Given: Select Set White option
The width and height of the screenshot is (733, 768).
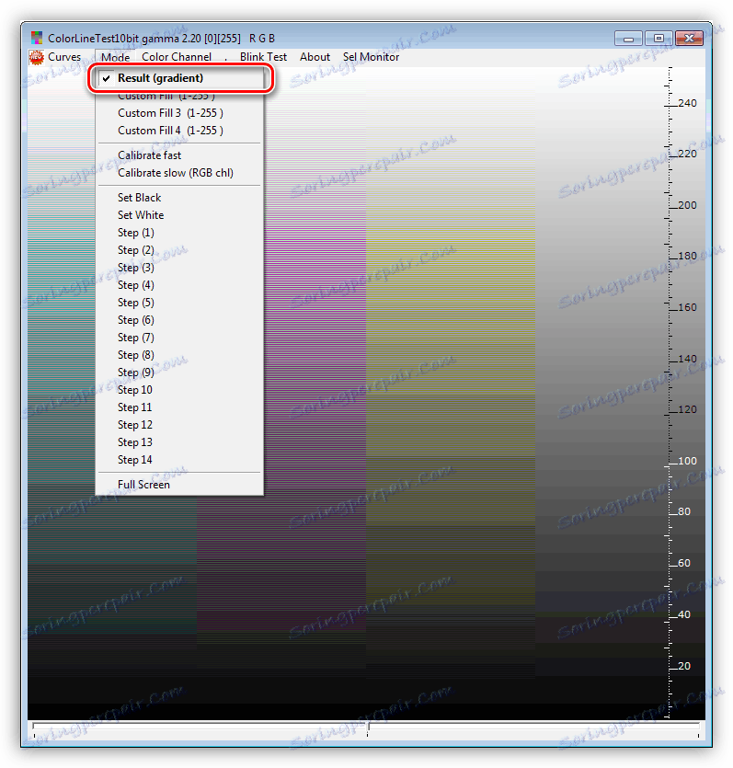Looking at the screenshot, I should 180,215.
